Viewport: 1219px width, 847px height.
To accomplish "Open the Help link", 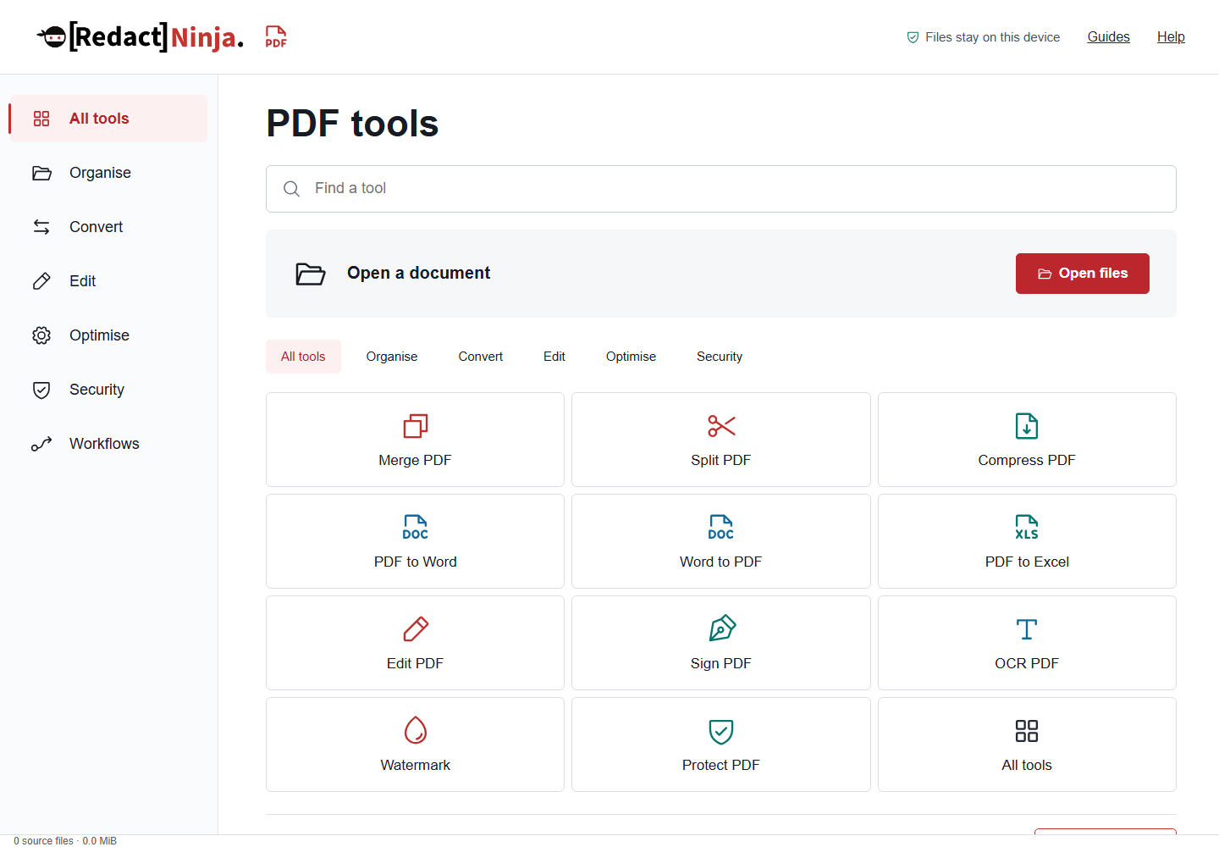I will click(1171, 36).
